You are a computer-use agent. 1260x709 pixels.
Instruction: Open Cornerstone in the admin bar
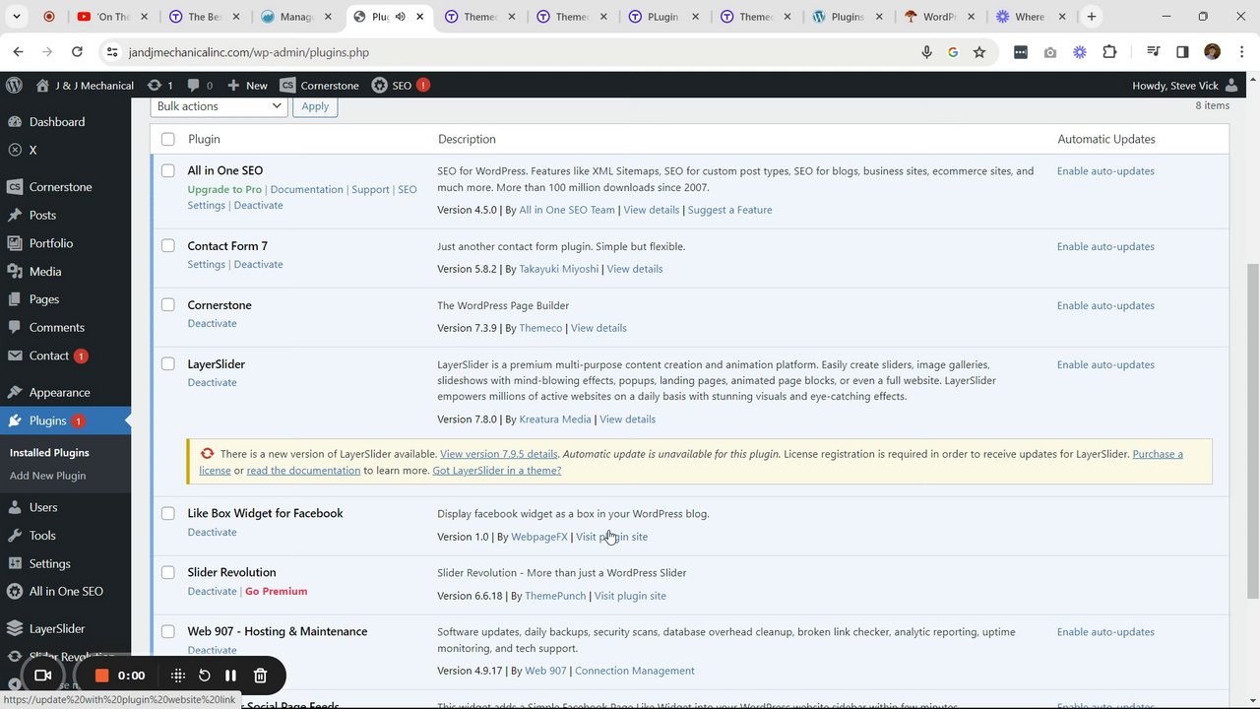click(x=319, y=86)
